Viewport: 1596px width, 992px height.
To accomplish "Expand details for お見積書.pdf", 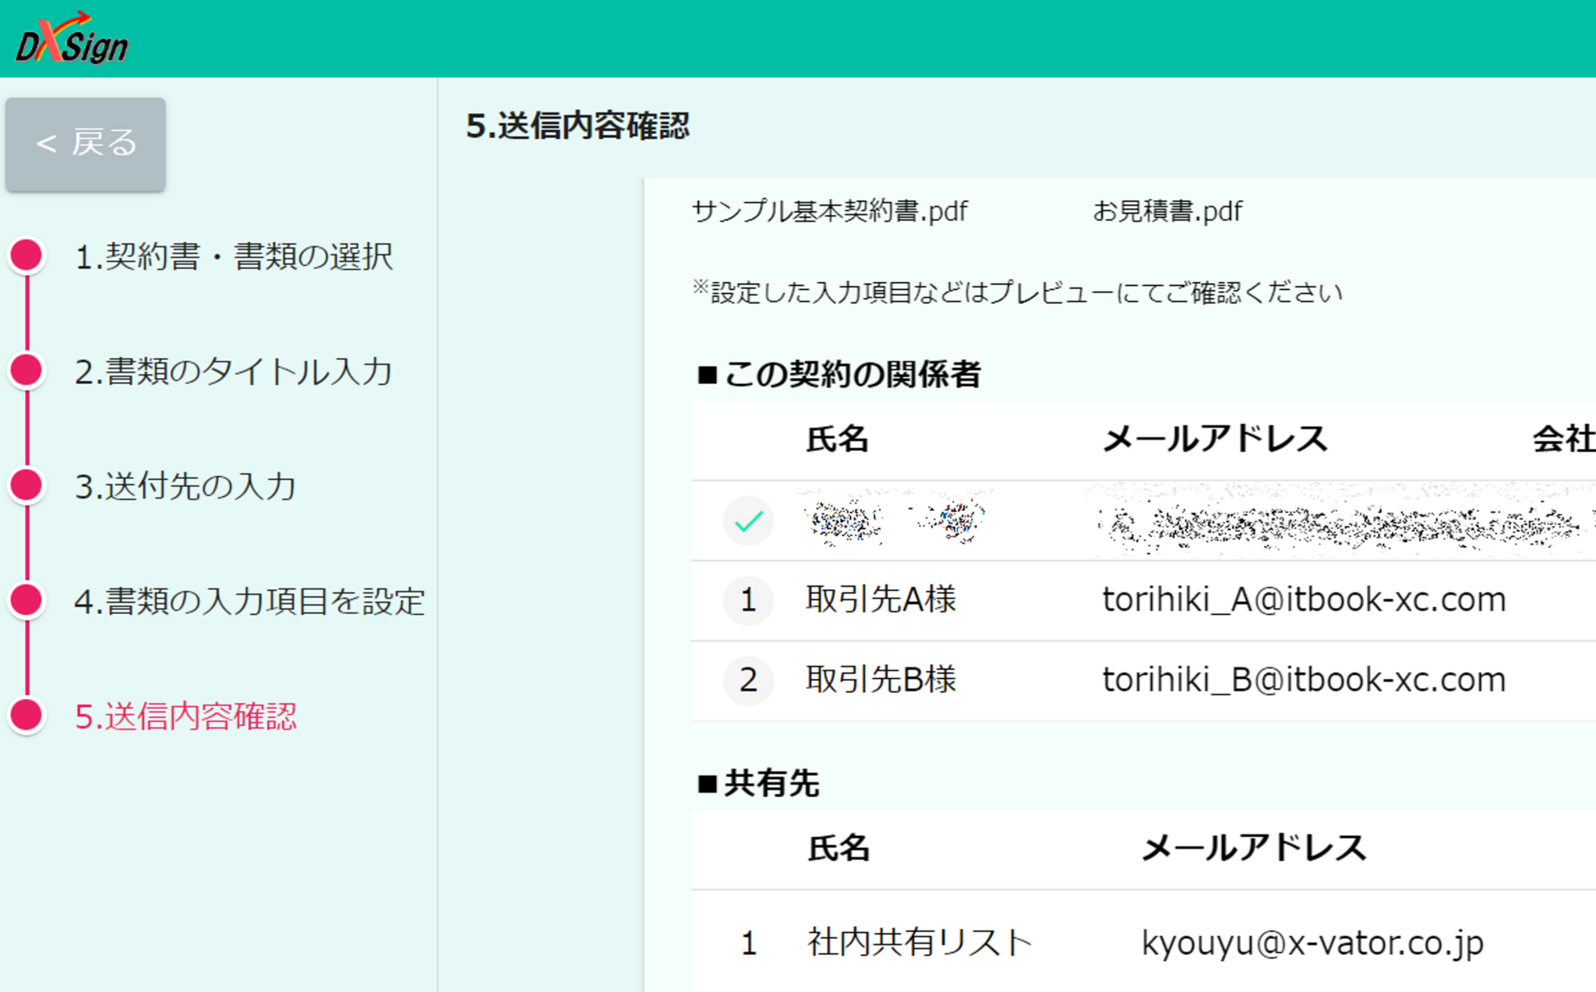I will [1167, 210].
